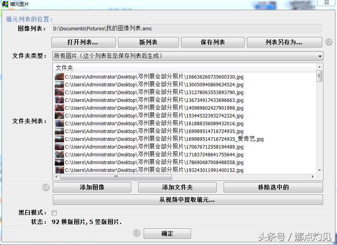Click 打开列表... button
Image resolution: width=337 pixels, height=245 pixels.
(x=83, y=42)
